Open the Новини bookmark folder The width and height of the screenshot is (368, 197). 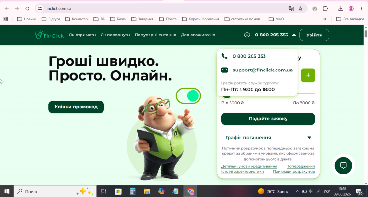(27, 19)
